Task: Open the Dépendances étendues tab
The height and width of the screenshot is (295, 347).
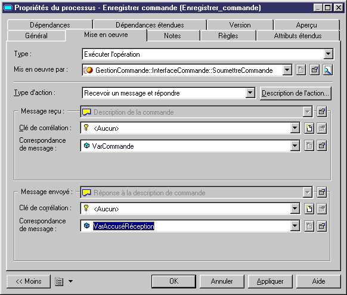Action: click(x=150, y=25)
